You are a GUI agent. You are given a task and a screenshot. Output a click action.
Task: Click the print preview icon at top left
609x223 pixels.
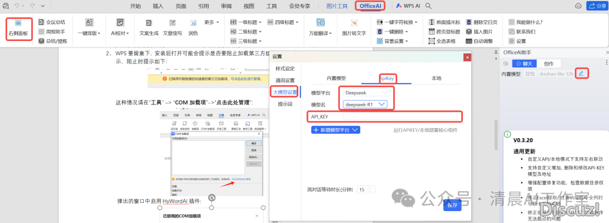point(6,6)
